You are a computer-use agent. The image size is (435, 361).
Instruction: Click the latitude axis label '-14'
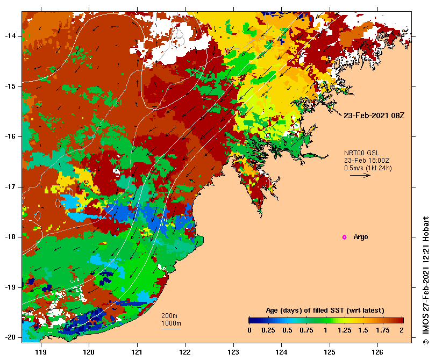pyautogui.click(x=10, y=36)
